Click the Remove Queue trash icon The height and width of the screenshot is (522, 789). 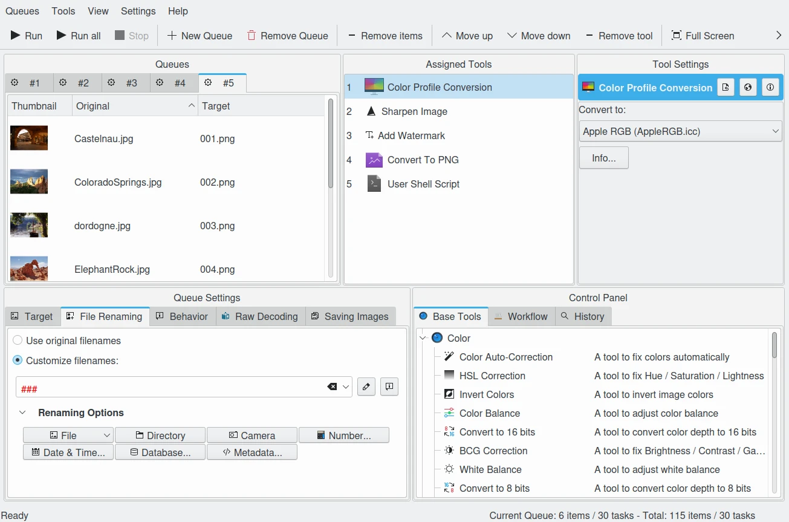coord(252,36)
